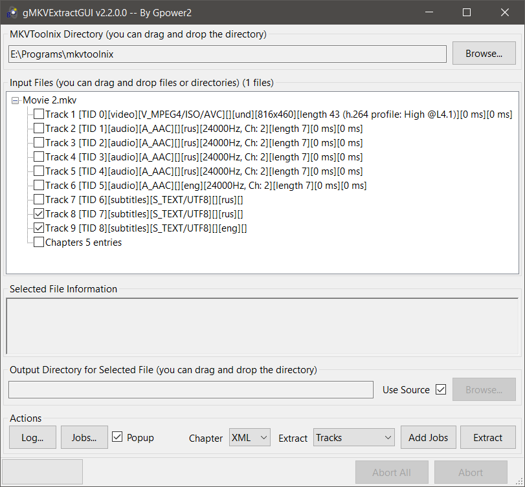Enable Track 2 Russian audio checkbox
The image size is (525, 487).
pos(39,129)
